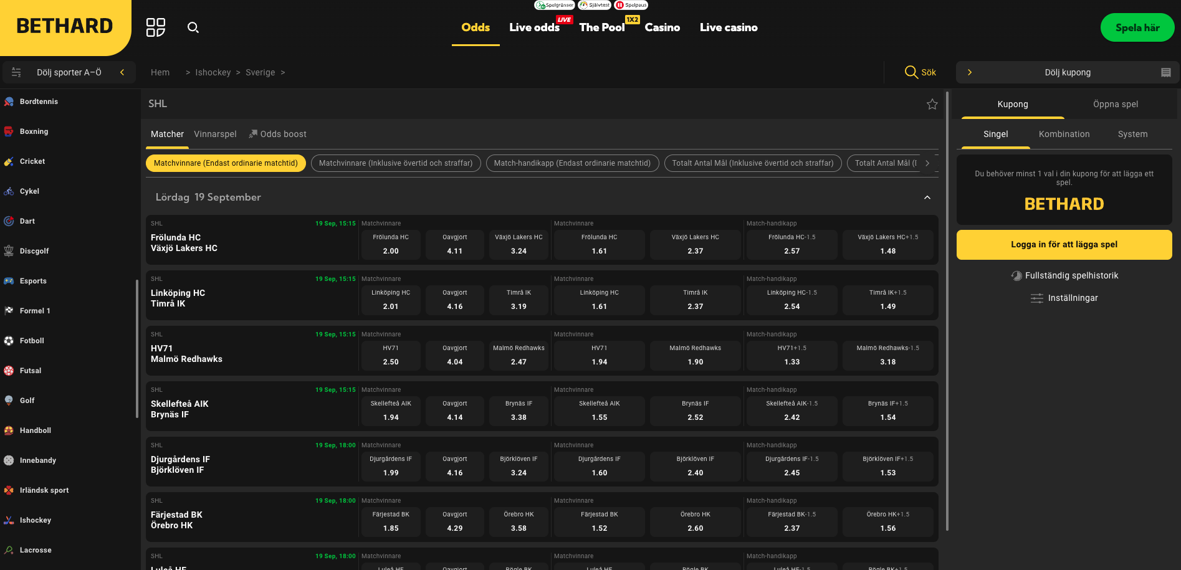Select Fotboll in sports sidebar
1181x570 pixels.
point(32,341)
